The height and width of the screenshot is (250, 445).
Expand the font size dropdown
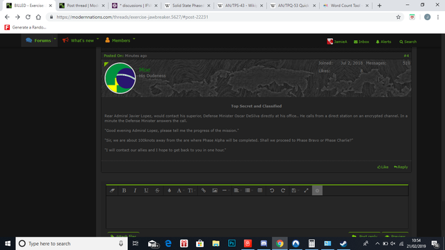click(x=191, y=190)
